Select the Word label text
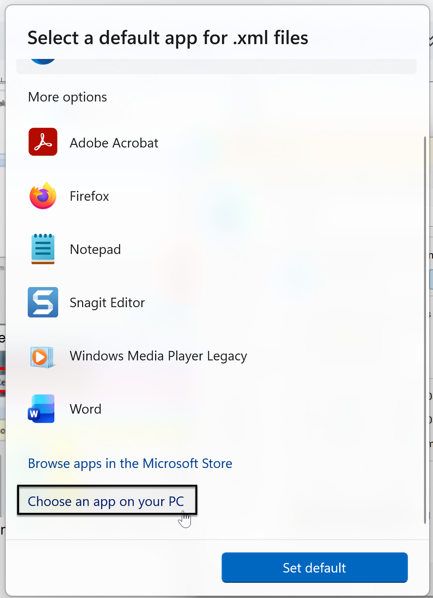Screen dimensions: 433x598 [86, 409]
